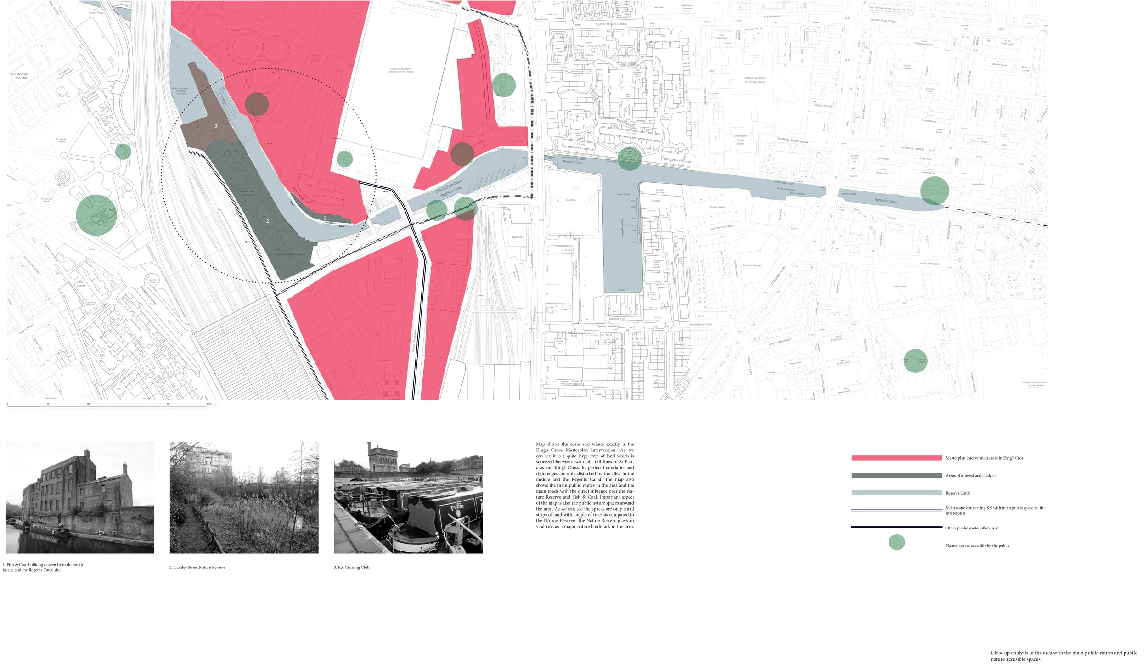Open the Camley Street Nature Reserve photo
Screen dimensions: 1148x664
click(244, 497)
